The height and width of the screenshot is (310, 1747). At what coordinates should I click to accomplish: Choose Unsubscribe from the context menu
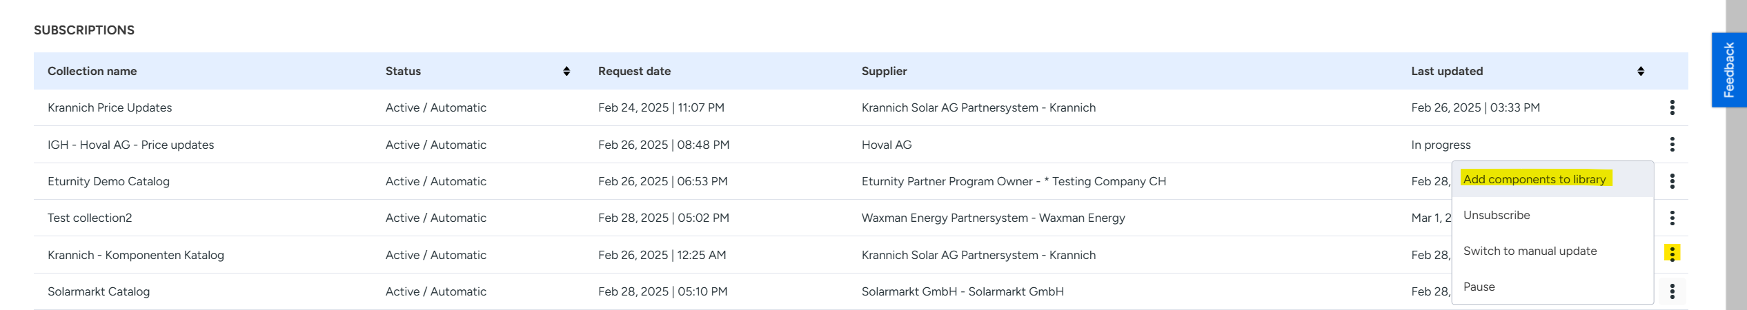[1497, 215]
